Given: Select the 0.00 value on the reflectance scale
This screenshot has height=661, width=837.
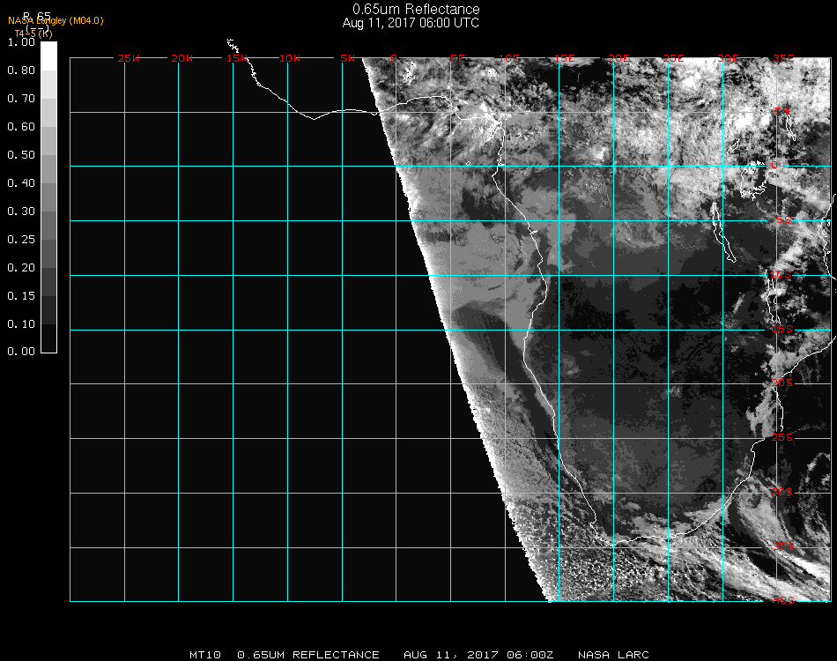Looking at the screenshot, I should [21, 352].
